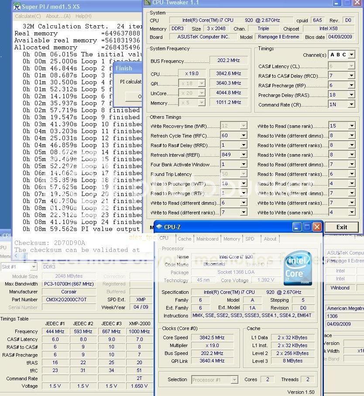Click the Intel Core i7 logo in CPU-Z
Viewport: 364px width, 396px height.
pos(298,268)
